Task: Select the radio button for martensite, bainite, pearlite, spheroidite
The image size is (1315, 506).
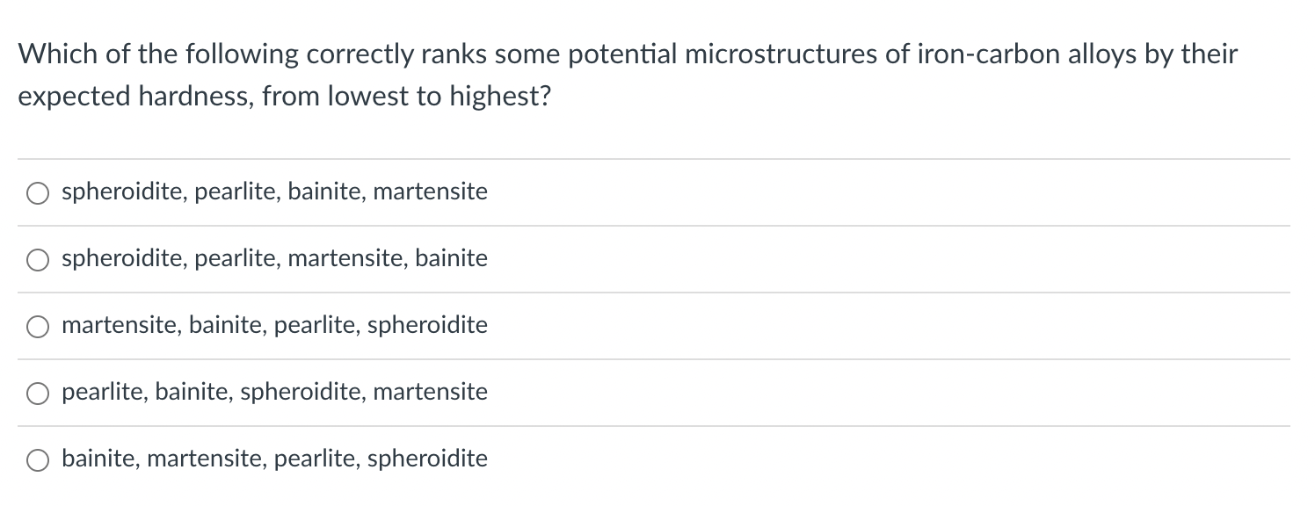Action: pos(37,326)
